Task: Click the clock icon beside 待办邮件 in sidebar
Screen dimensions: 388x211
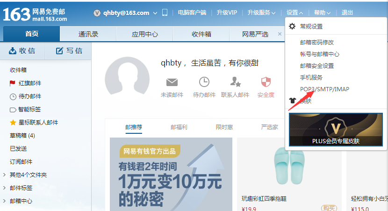Action: pos(13,96)
